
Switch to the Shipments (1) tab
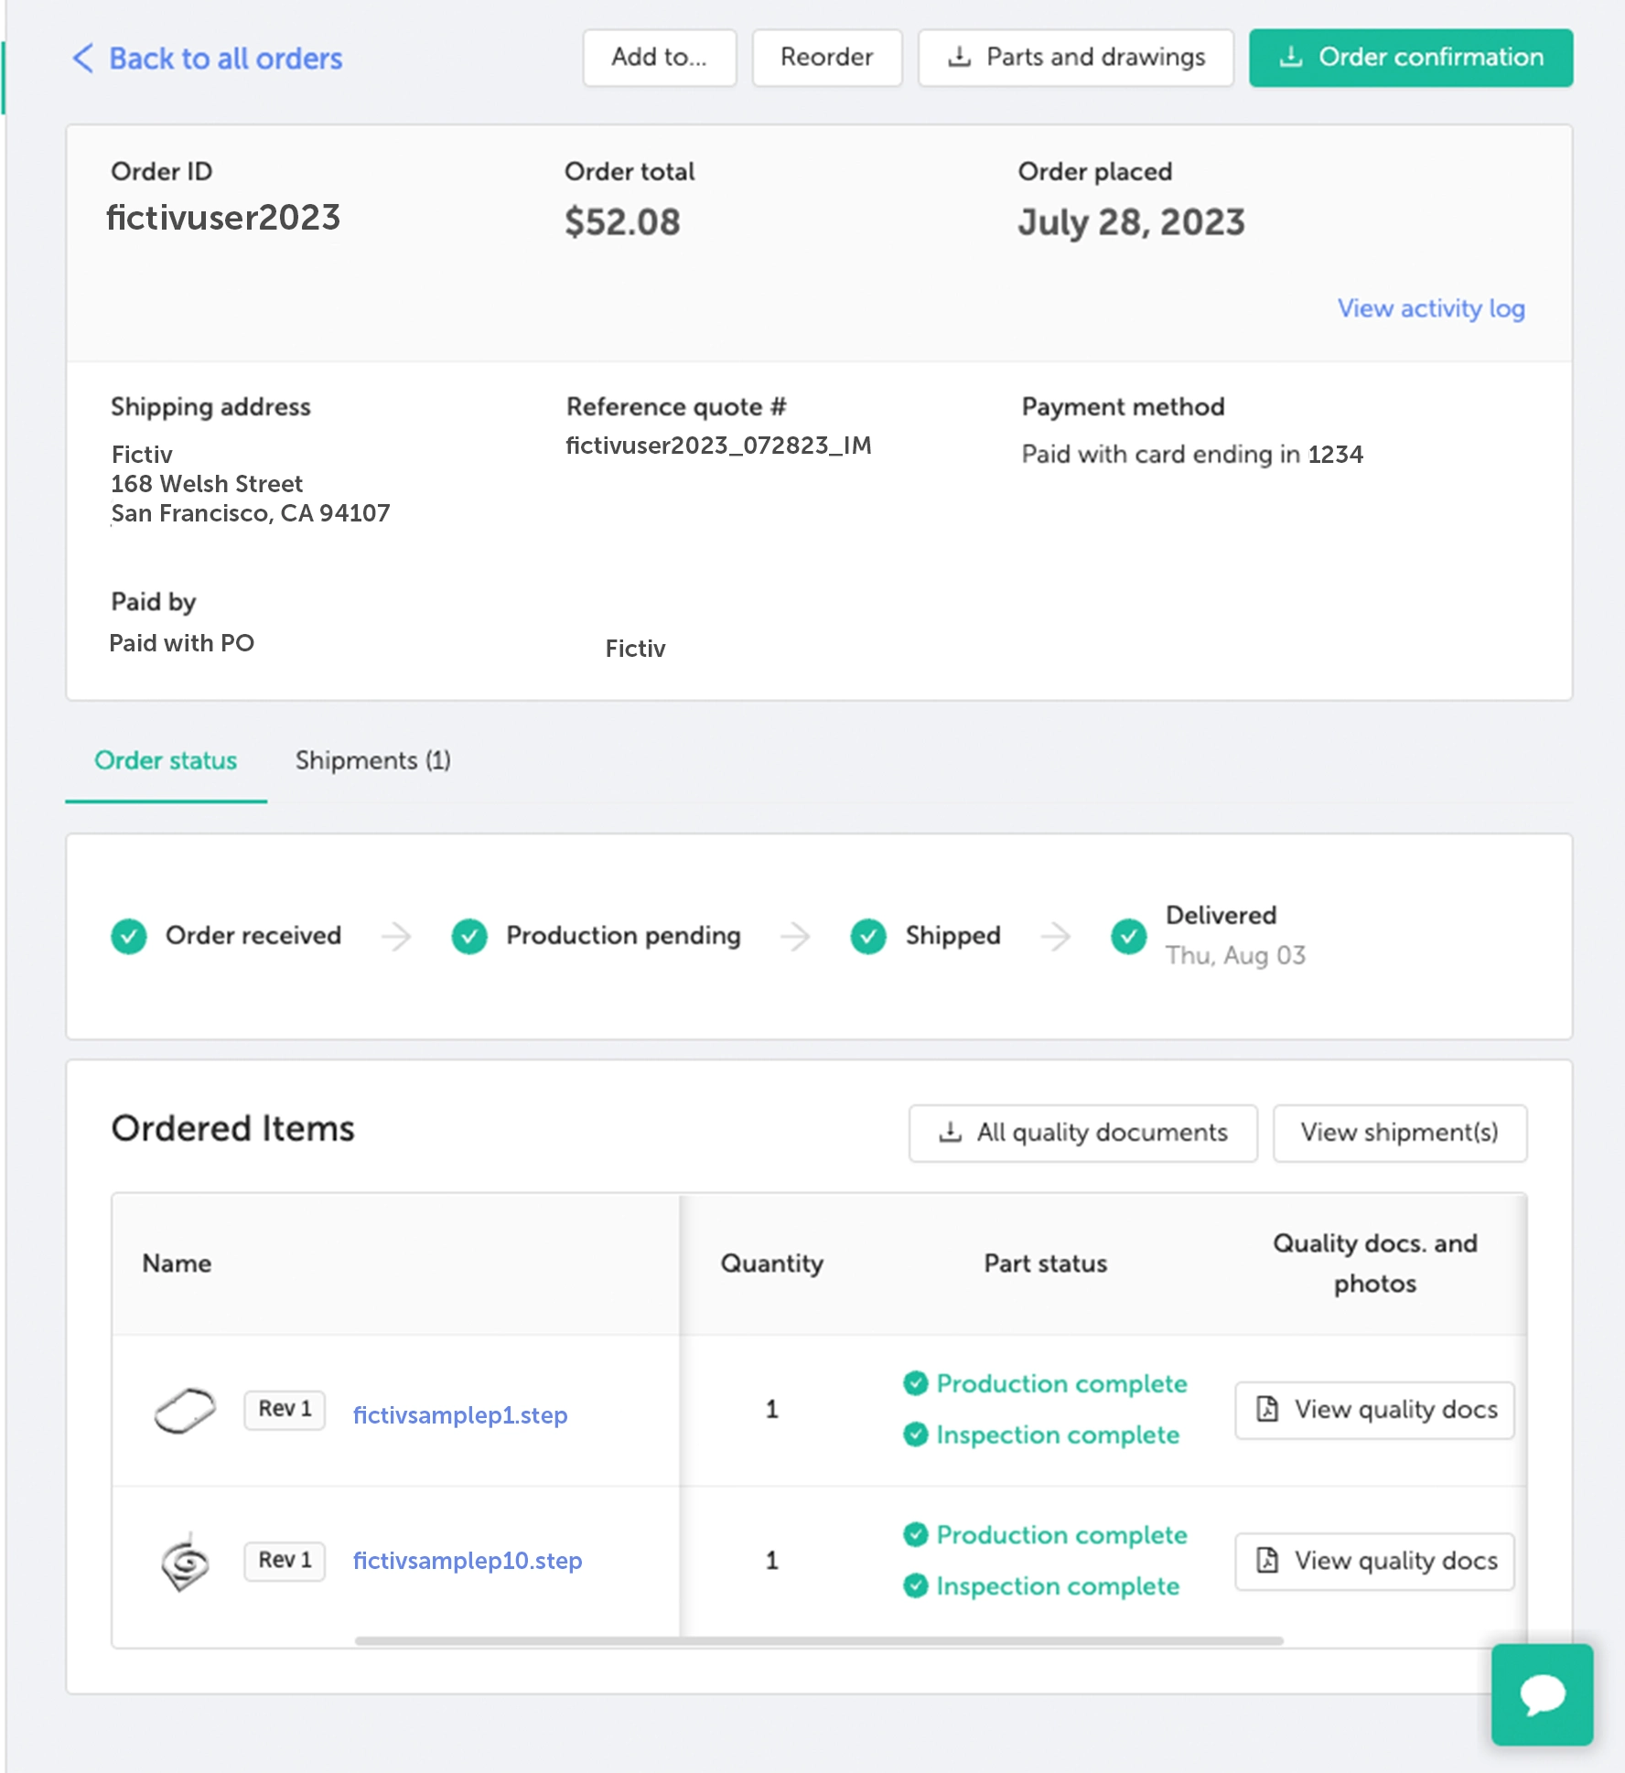[x=372, y=760]
